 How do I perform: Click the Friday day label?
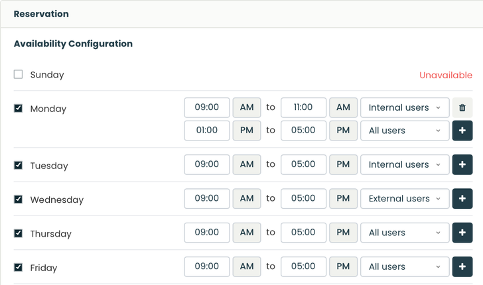pyautogui.click(x=44, y=268)
